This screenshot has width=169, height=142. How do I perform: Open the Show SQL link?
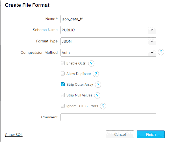coord(14,135)
